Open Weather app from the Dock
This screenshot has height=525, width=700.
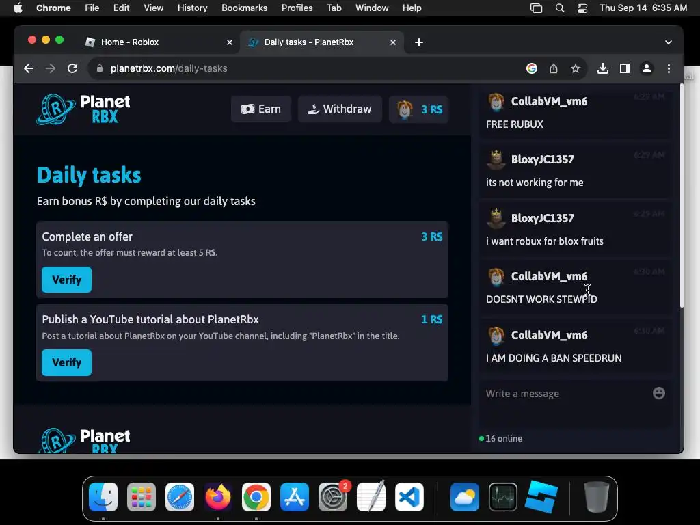[465, 497]
